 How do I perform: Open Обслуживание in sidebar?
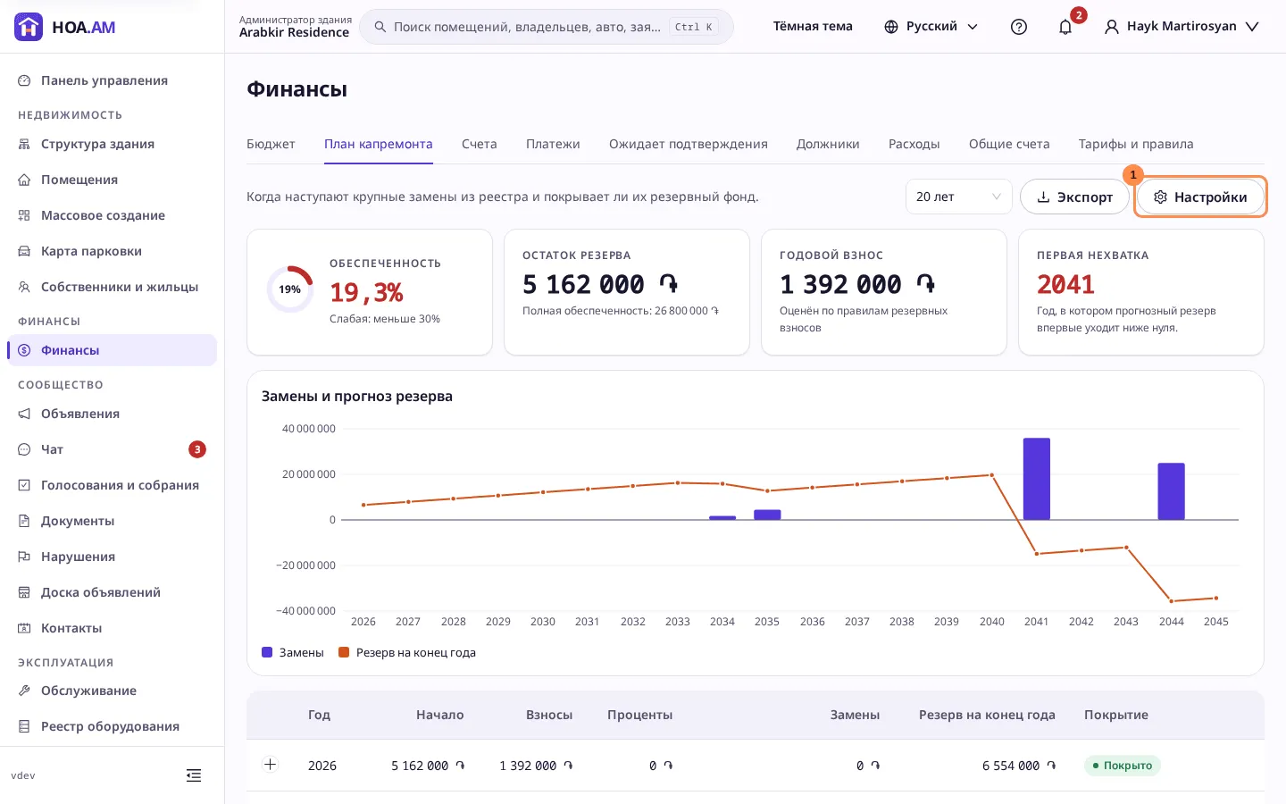coord(112,691)
